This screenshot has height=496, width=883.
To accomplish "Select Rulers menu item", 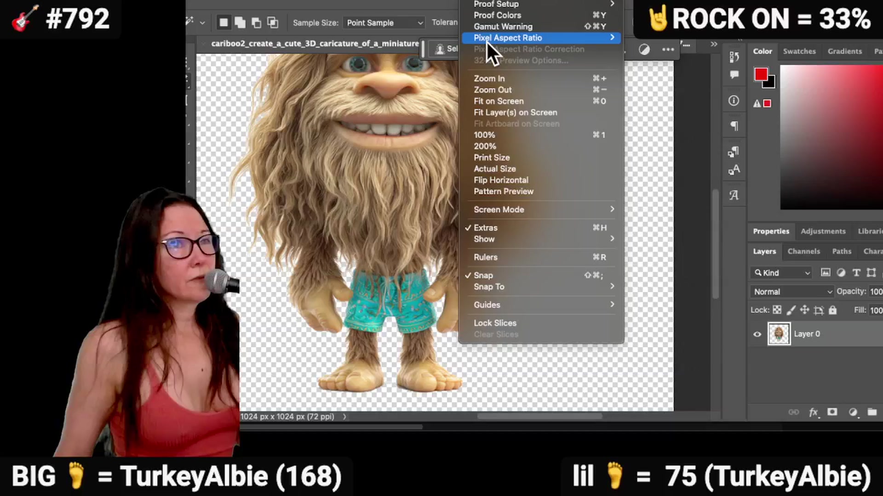I will click(541, 257).
